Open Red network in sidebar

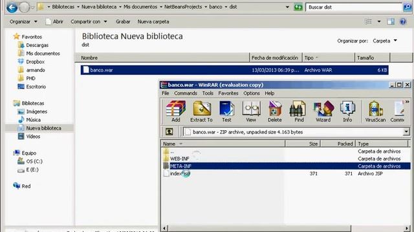pos(22,186)
